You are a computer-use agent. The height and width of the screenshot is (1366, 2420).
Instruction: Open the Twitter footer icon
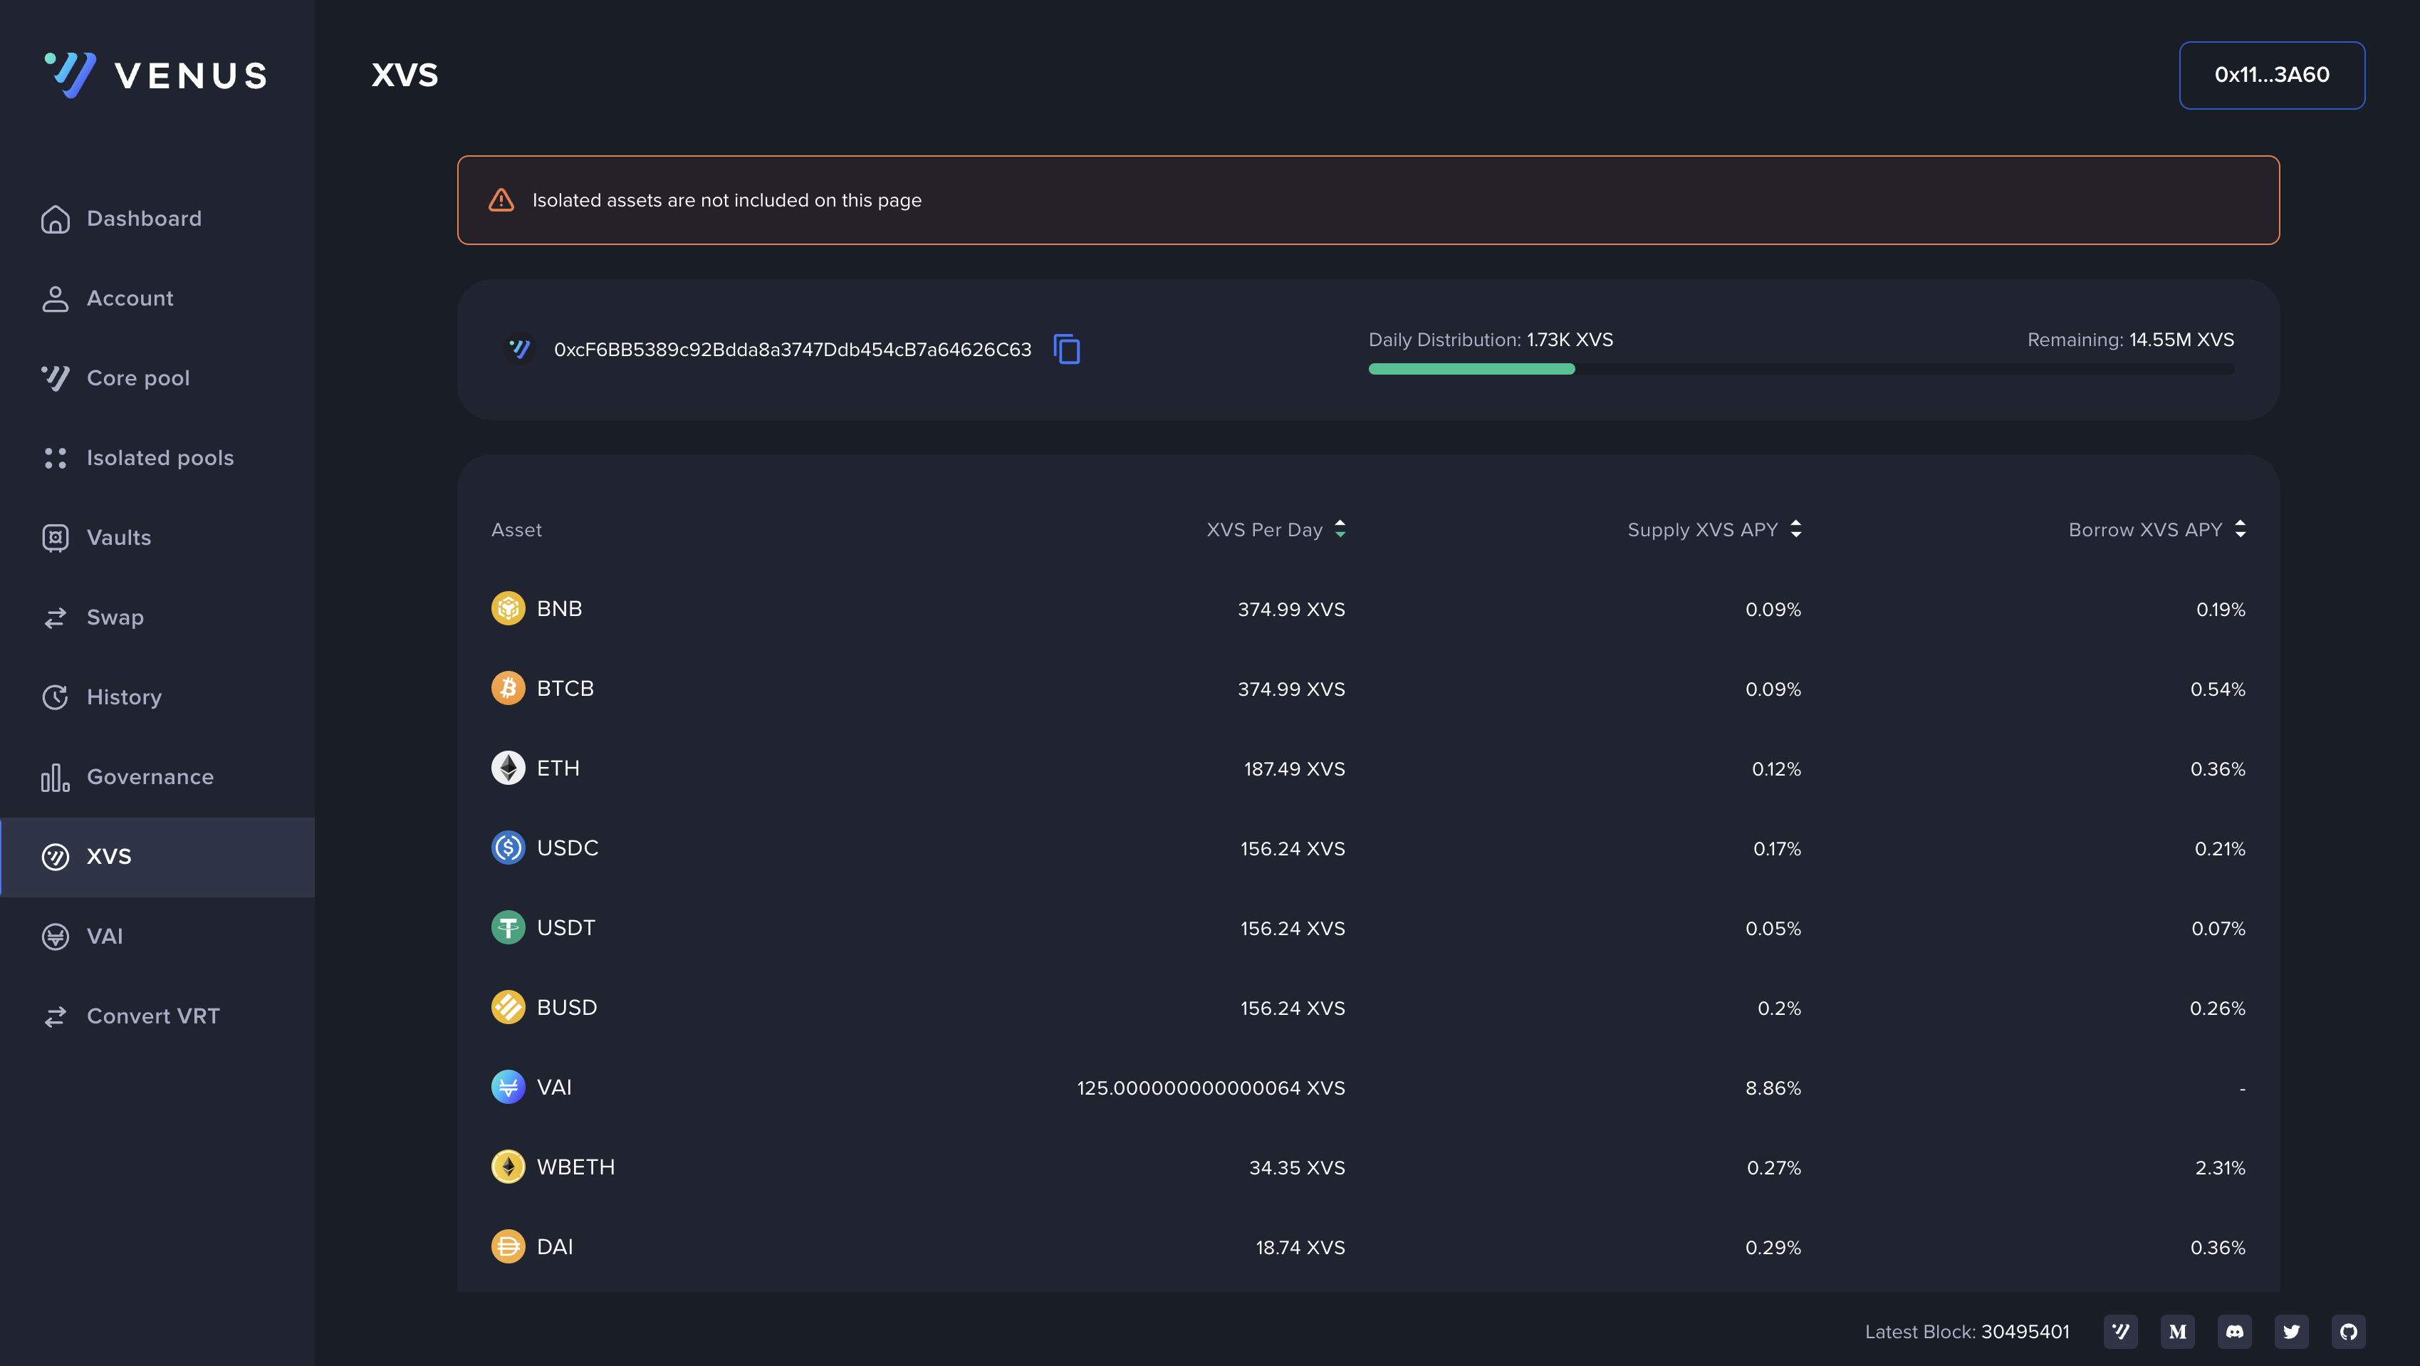click(2291, 1331)
